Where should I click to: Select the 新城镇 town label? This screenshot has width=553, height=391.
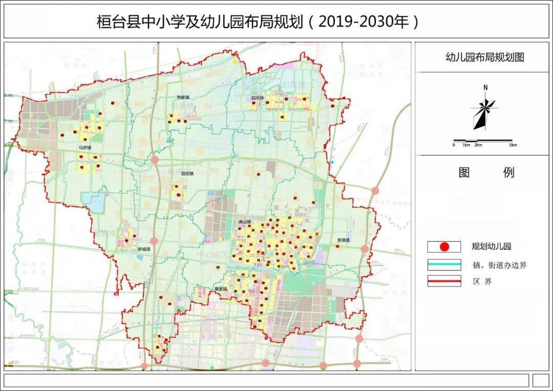(x=144, y=249)
